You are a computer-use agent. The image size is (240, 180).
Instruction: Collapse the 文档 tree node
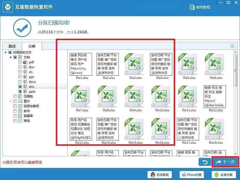(10, 57)
